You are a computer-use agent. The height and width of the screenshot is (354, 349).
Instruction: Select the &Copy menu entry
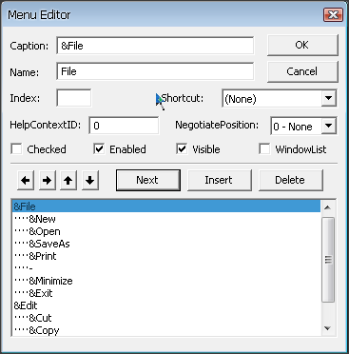166,330
